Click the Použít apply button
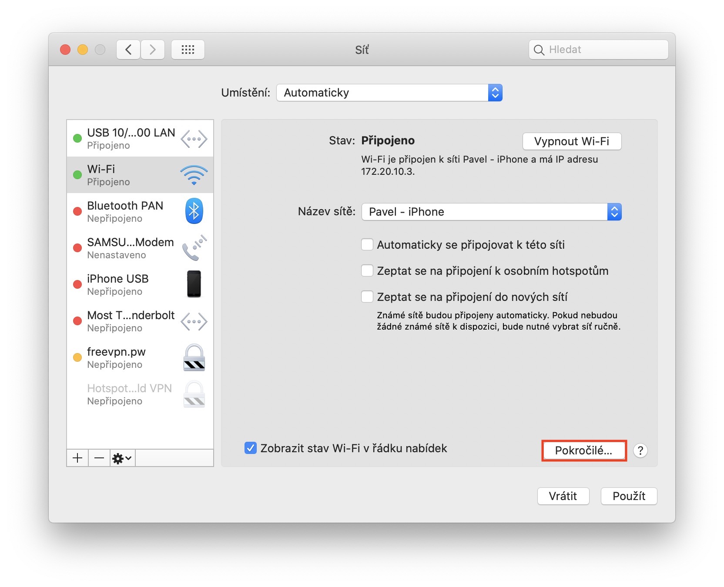 pyautogui.click(x=629, y=496)
